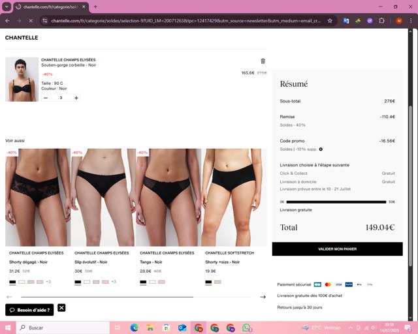Close the help chat widget with X

(x=61, y=308)
